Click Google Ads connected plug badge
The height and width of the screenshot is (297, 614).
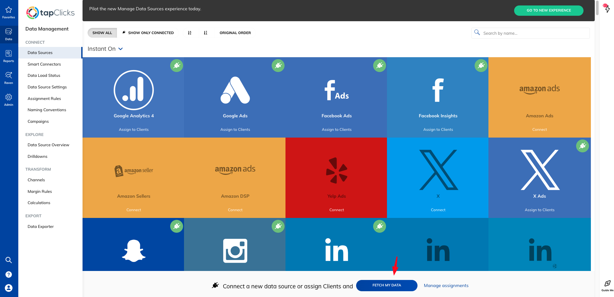[278, 66]
